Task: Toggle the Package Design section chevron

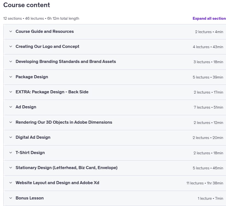Action: 11,77
